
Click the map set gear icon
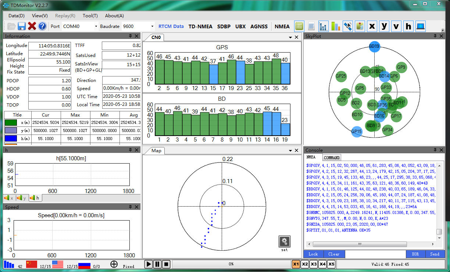pyautogui.click(x=284, y=241)
